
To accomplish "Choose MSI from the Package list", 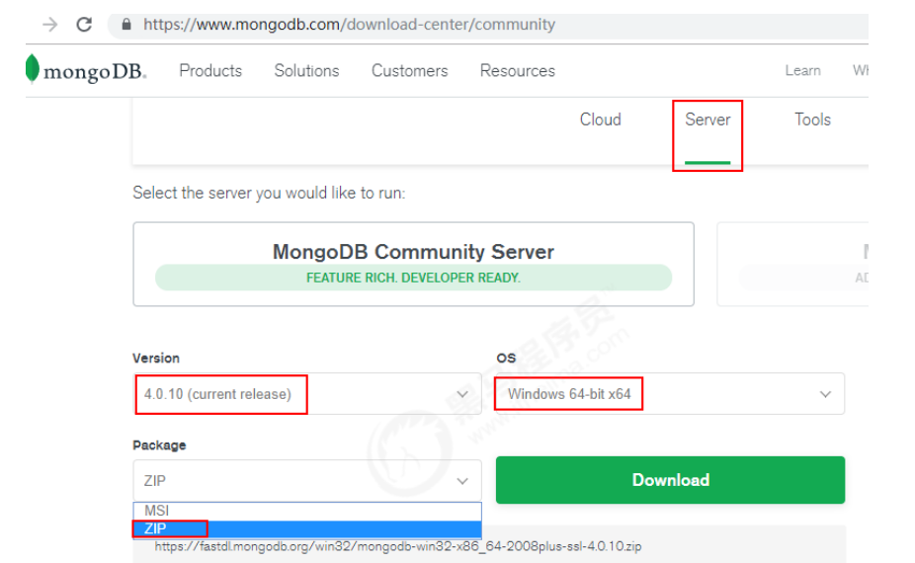I will (x=307, y=511).
